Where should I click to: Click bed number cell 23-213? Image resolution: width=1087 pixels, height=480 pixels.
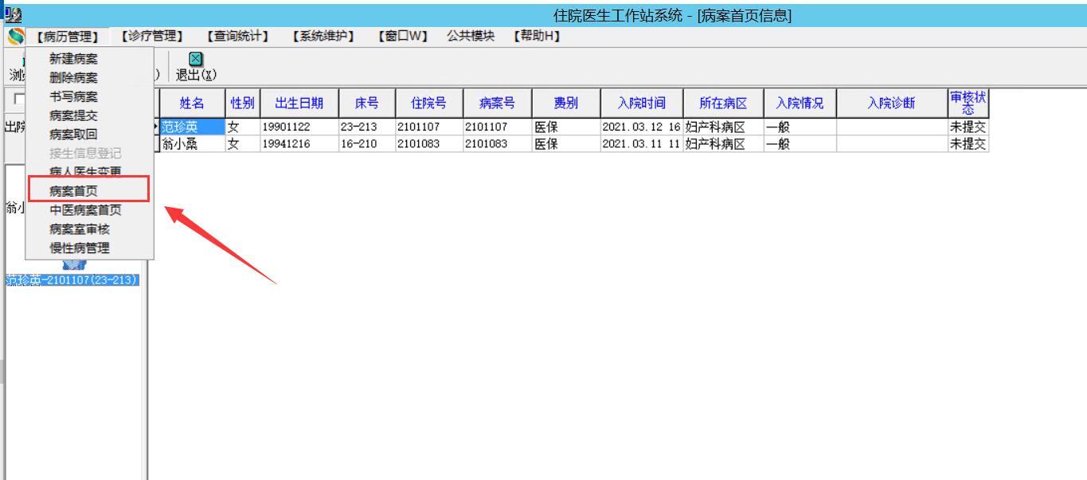[366, 127]
